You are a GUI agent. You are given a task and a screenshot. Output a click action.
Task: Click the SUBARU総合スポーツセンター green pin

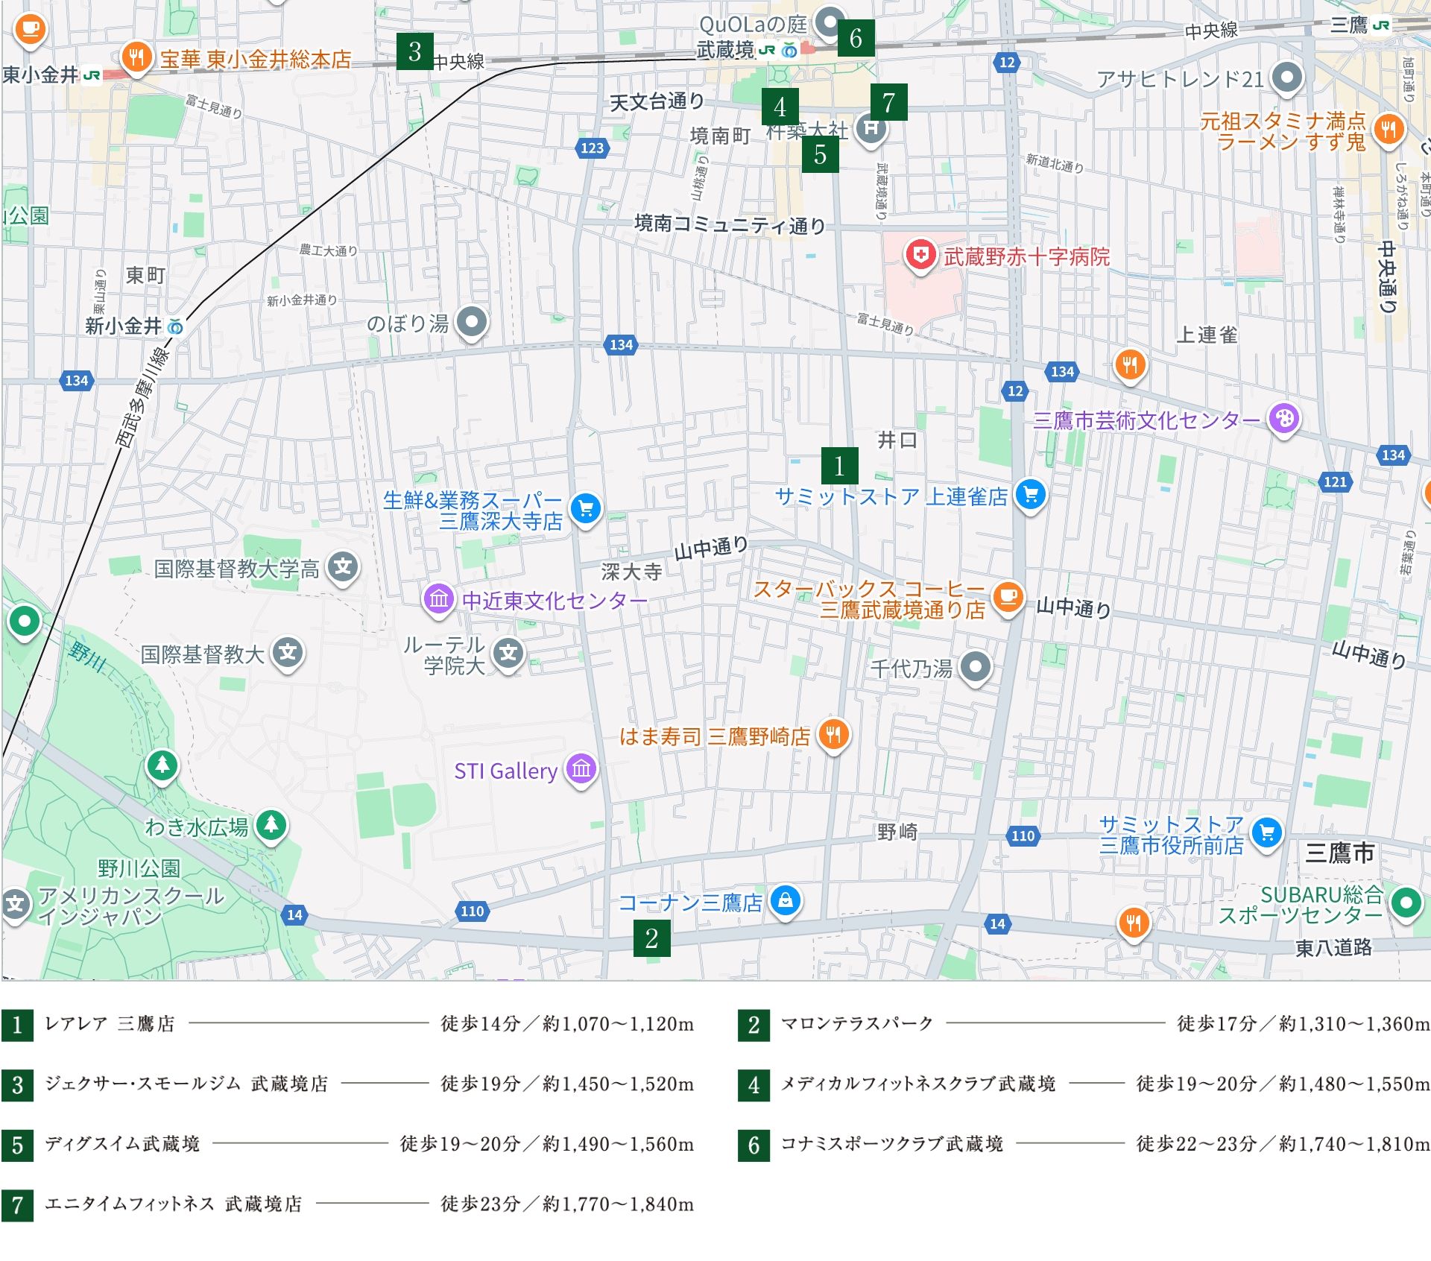coord(1406,903)
